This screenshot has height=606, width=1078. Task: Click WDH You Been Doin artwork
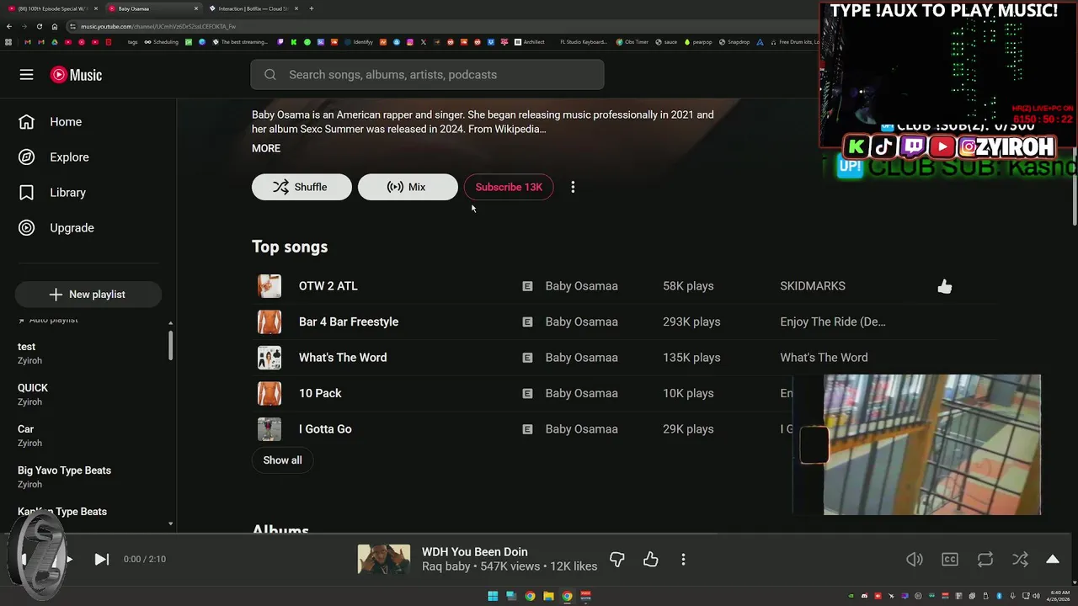pos(384,559)
